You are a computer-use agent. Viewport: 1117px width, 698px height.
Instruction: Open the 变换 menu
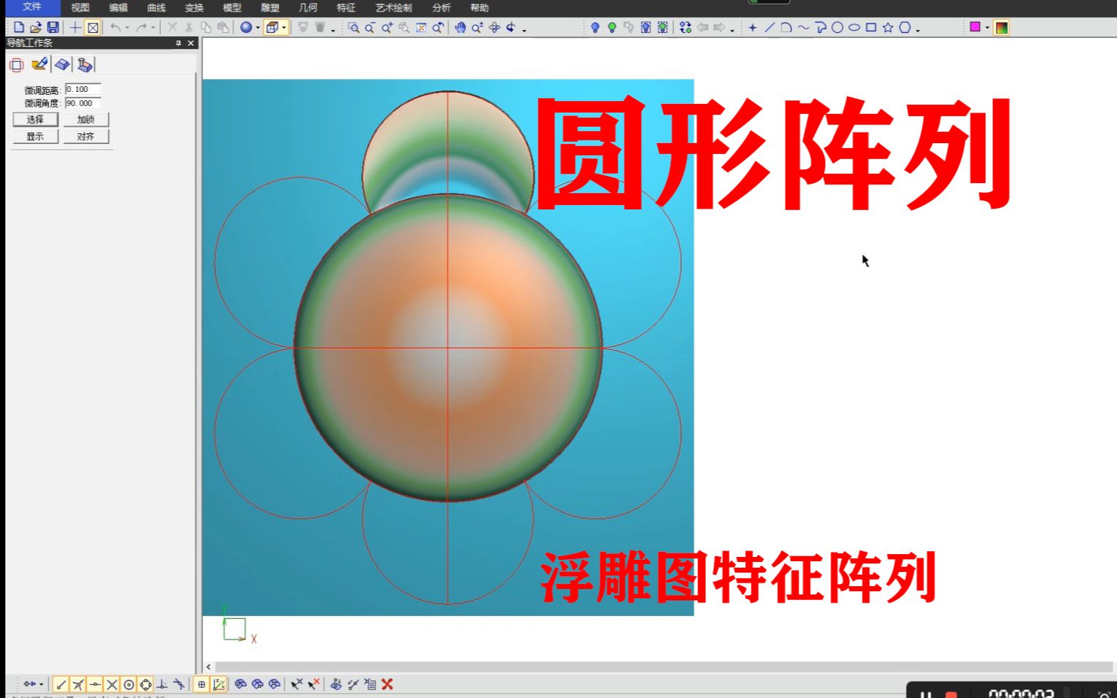(194, 8)
